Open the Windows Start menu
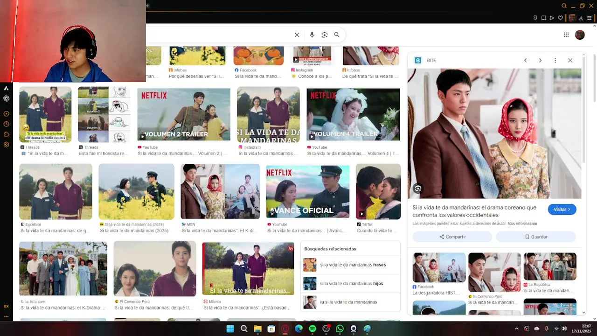 230,329
